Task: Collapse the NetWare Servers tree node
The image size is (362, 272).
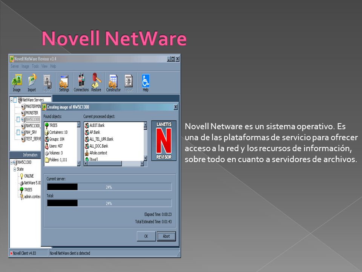Action: (11, 100)
